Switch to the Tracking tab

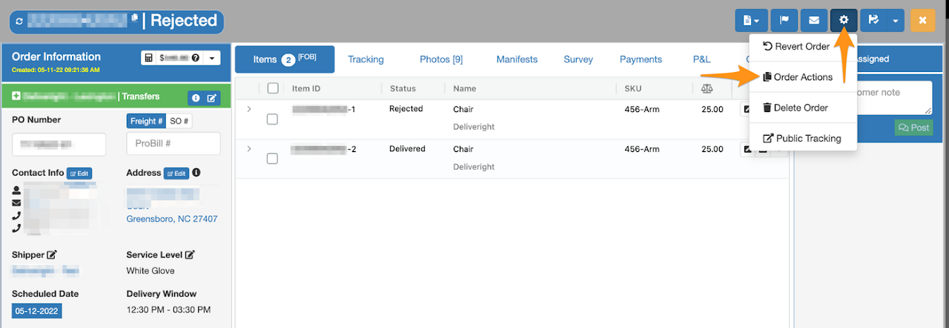tap(366, 59)
